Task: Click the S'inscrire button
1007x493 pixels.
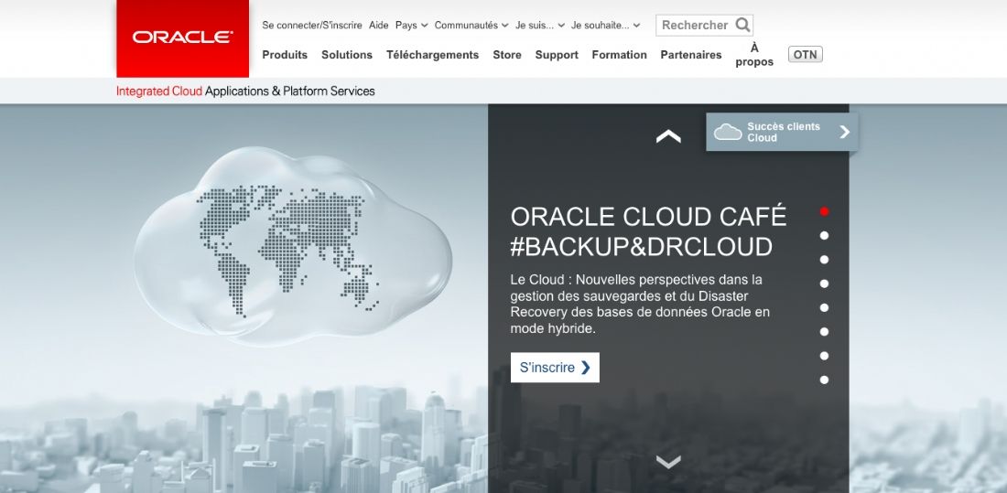Action: [x=555, y=367]
